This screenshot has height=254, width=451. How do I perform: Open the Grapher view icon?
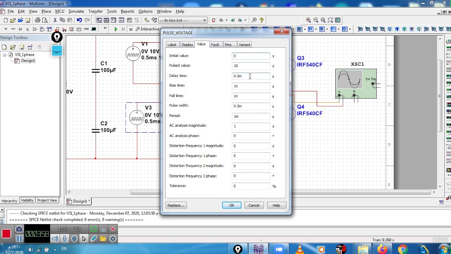[x=122, y=20]
